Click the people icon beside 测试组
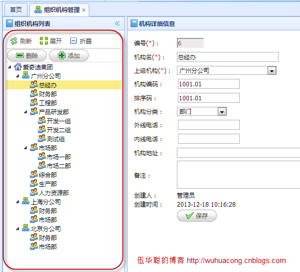Image resolution: width=300 pixels, height=272 pixels. tap(42, 138)
